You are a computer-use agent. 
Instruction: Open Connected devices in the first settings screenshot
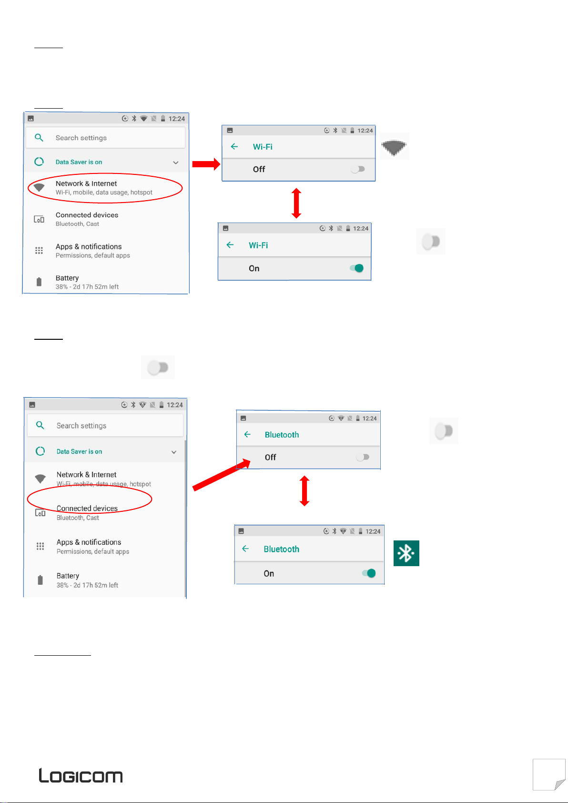pyautogui.click(x=106, y=219)
